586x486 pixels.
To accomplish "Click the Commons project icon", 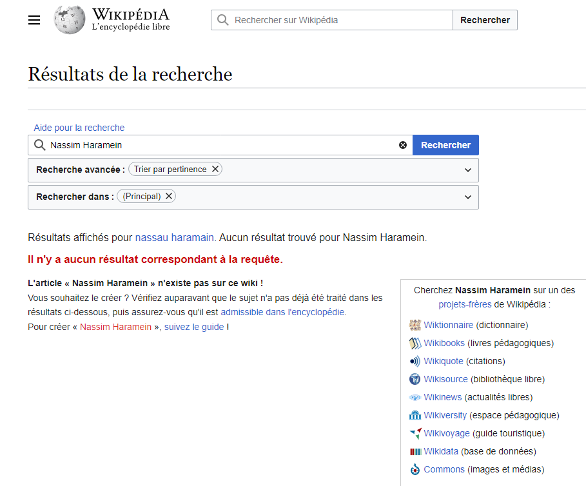I will point(415,469).
